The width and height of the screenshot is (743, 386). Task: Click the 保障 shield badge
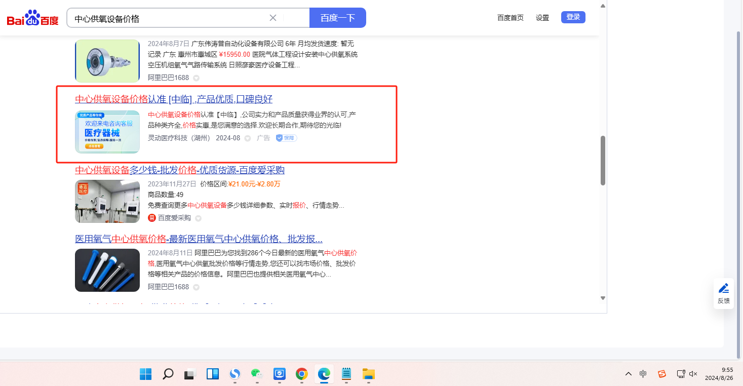coord(286,138)
